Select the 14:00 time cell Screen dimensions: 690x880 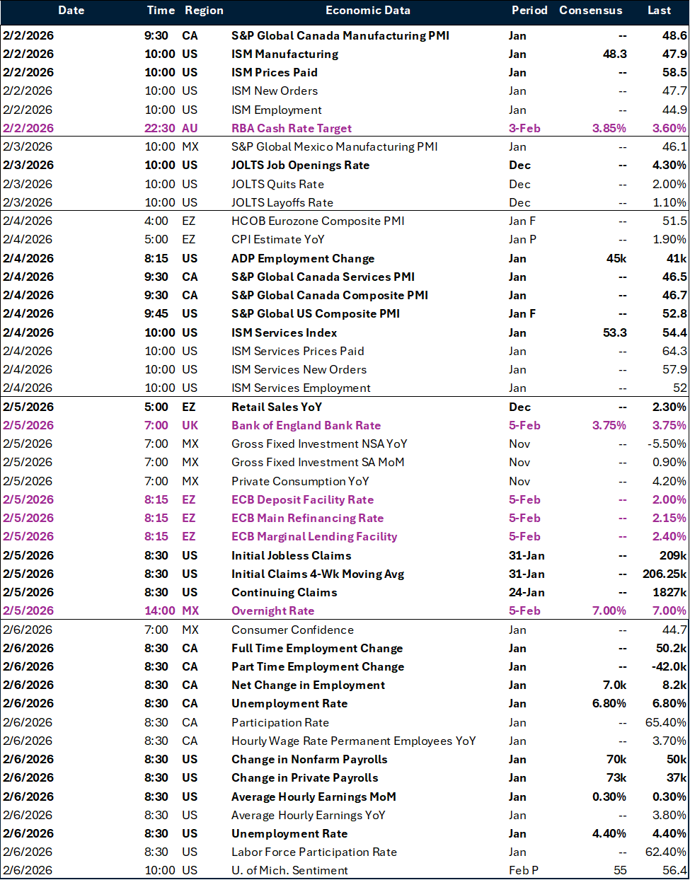pos(160,610)
